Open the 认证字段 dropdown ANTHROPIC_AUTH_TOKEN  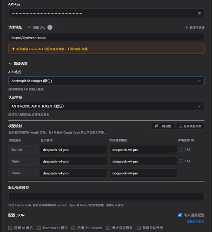coord(106,106)
